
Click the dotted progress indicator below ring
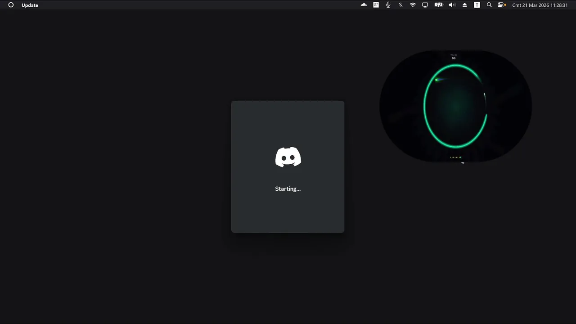click(x=456, y=157)
